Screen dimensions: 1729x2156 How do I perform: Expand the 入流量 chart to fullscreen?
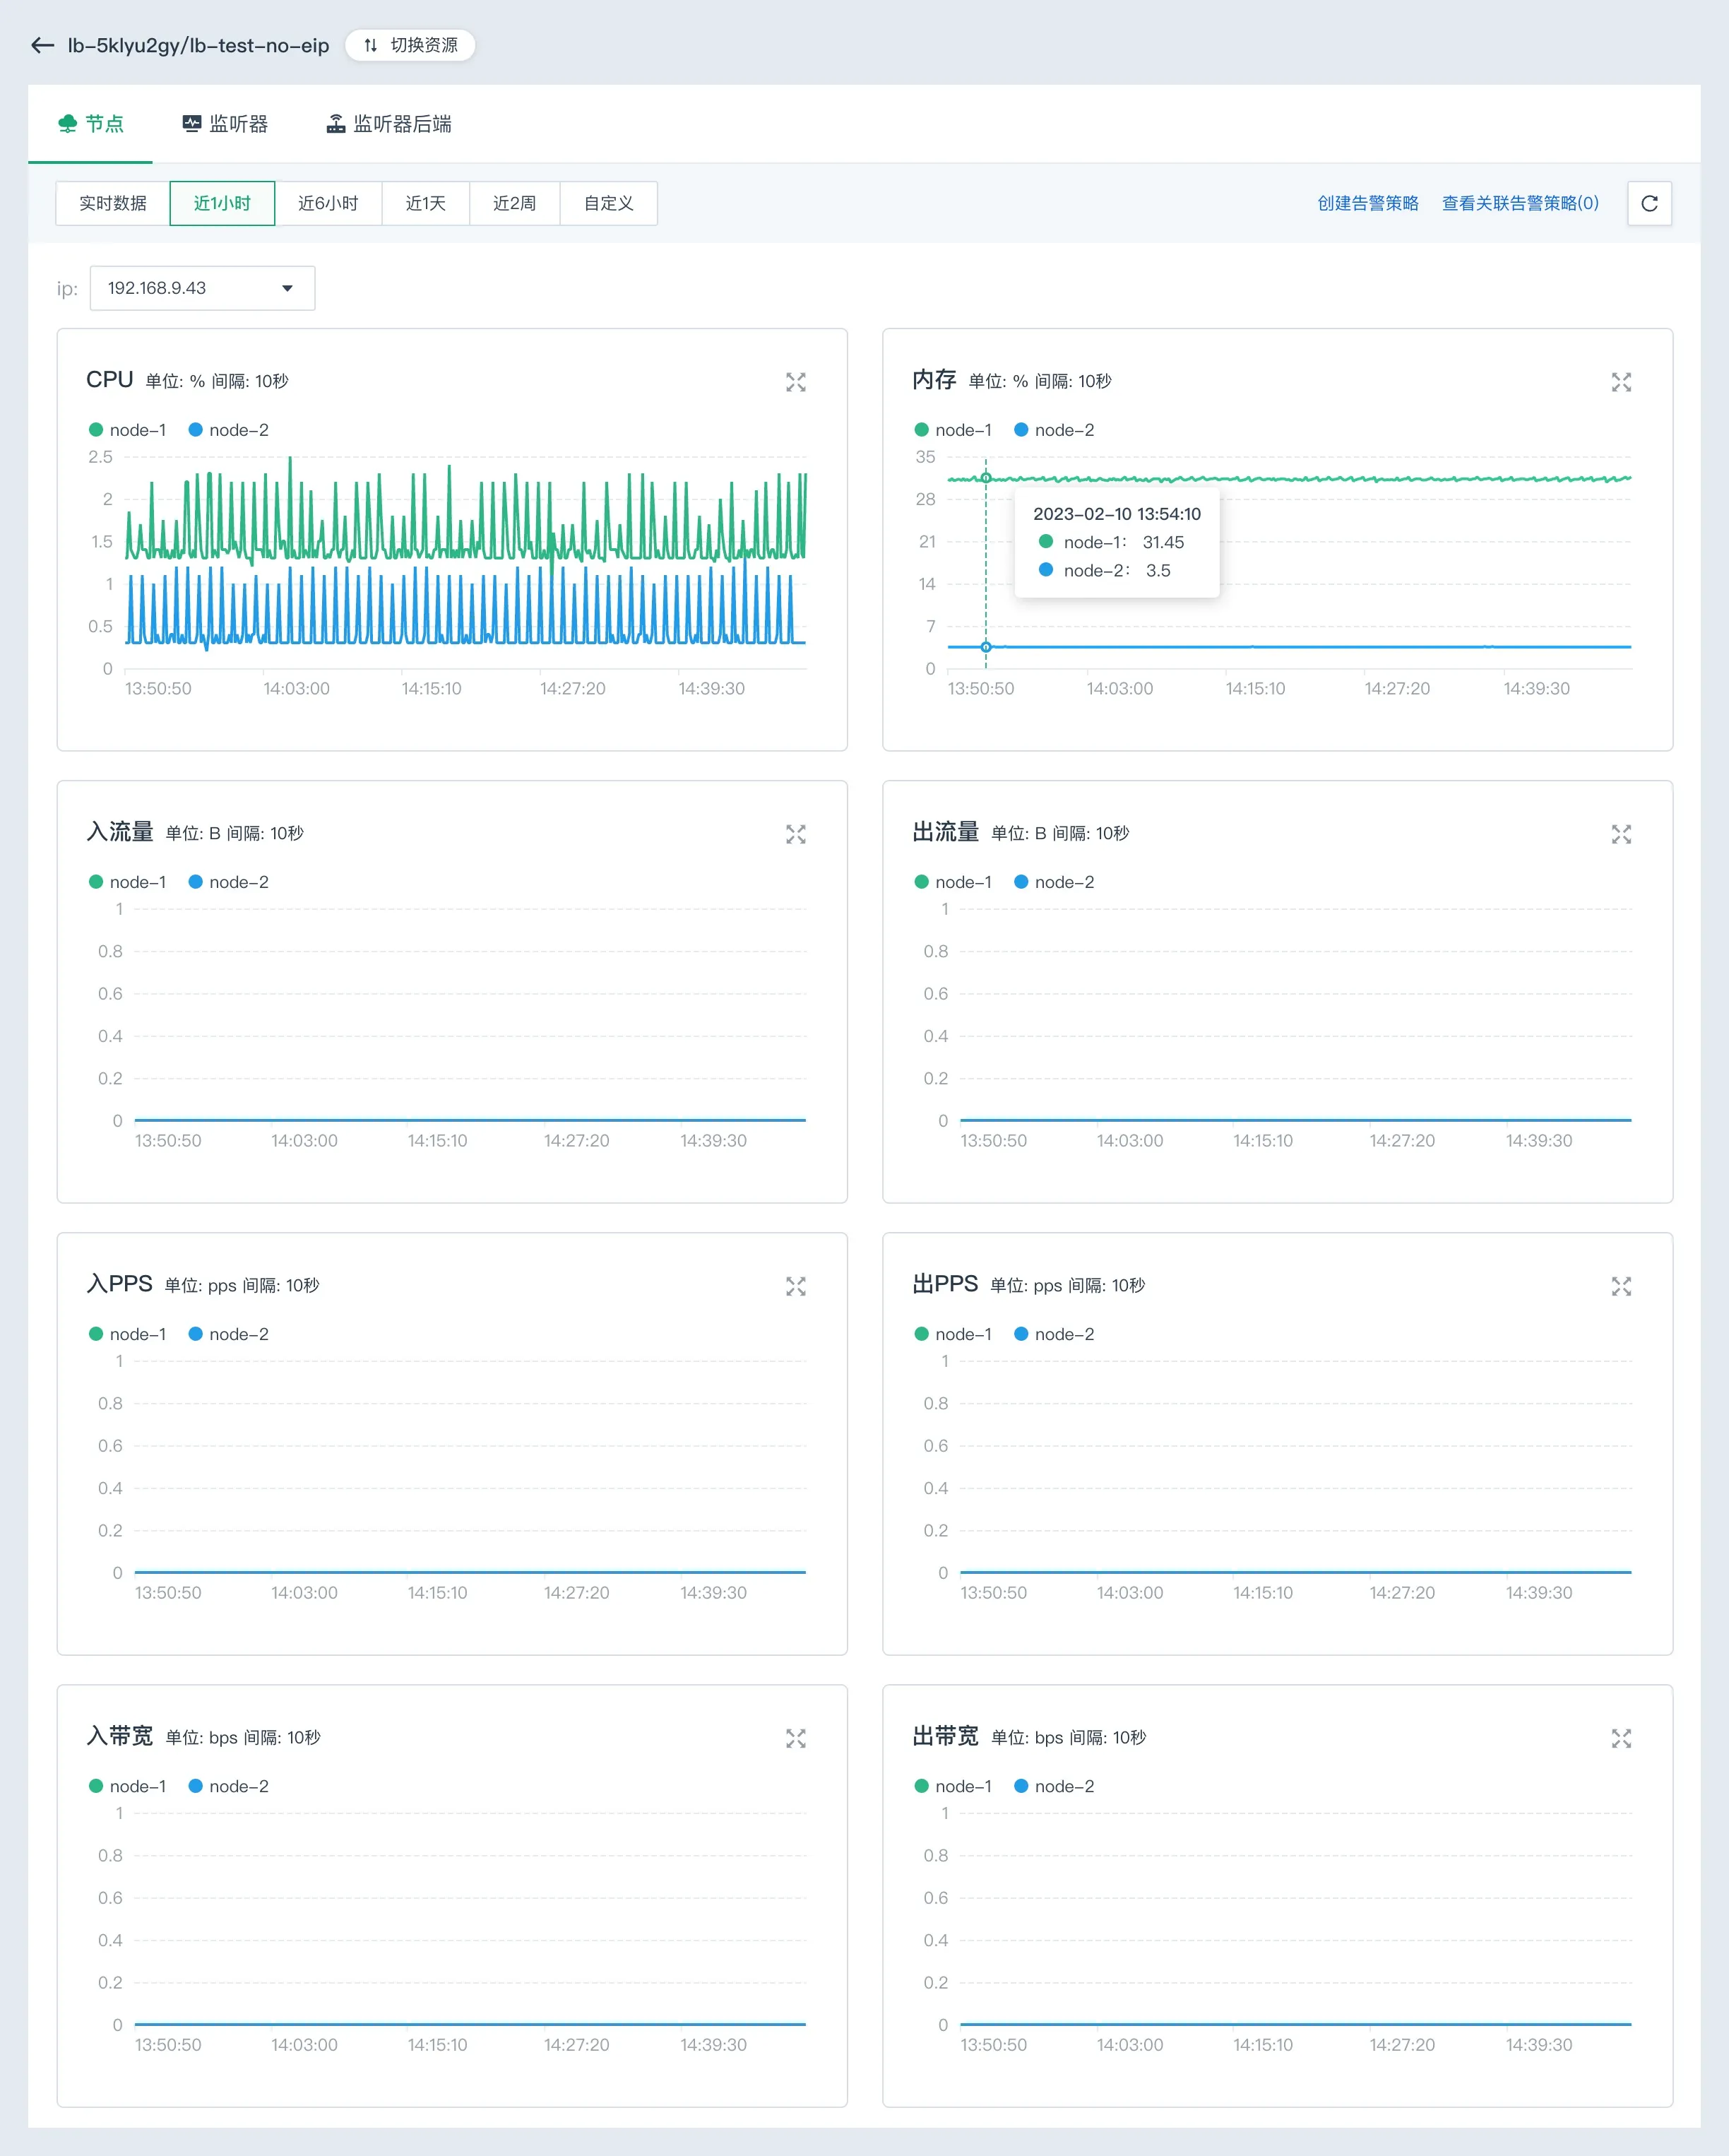[x=796, y=834]
